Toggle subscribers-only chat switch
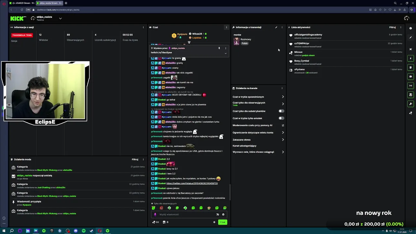 [x=281, y=111]
